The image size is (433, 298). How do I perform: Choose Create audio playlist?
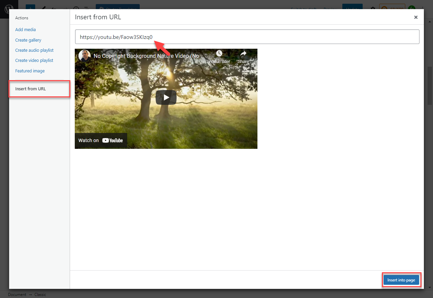point(34,50)
